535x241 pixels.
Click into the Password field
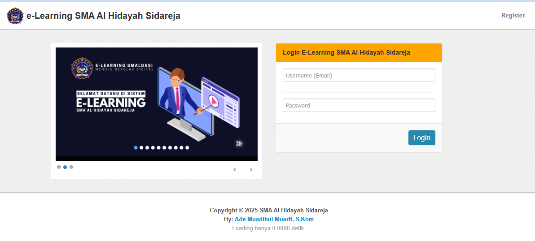tap(359, 105)
